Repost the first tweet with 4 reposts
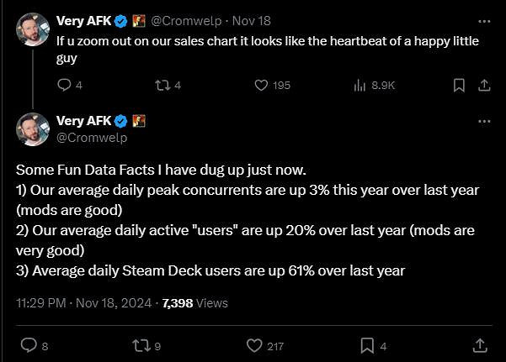Image resolution: width=506 pixels, height=362 pixels. pos(163,85)
